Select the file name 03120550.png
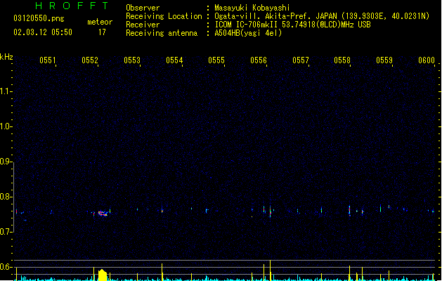 (x=39, y=18)
